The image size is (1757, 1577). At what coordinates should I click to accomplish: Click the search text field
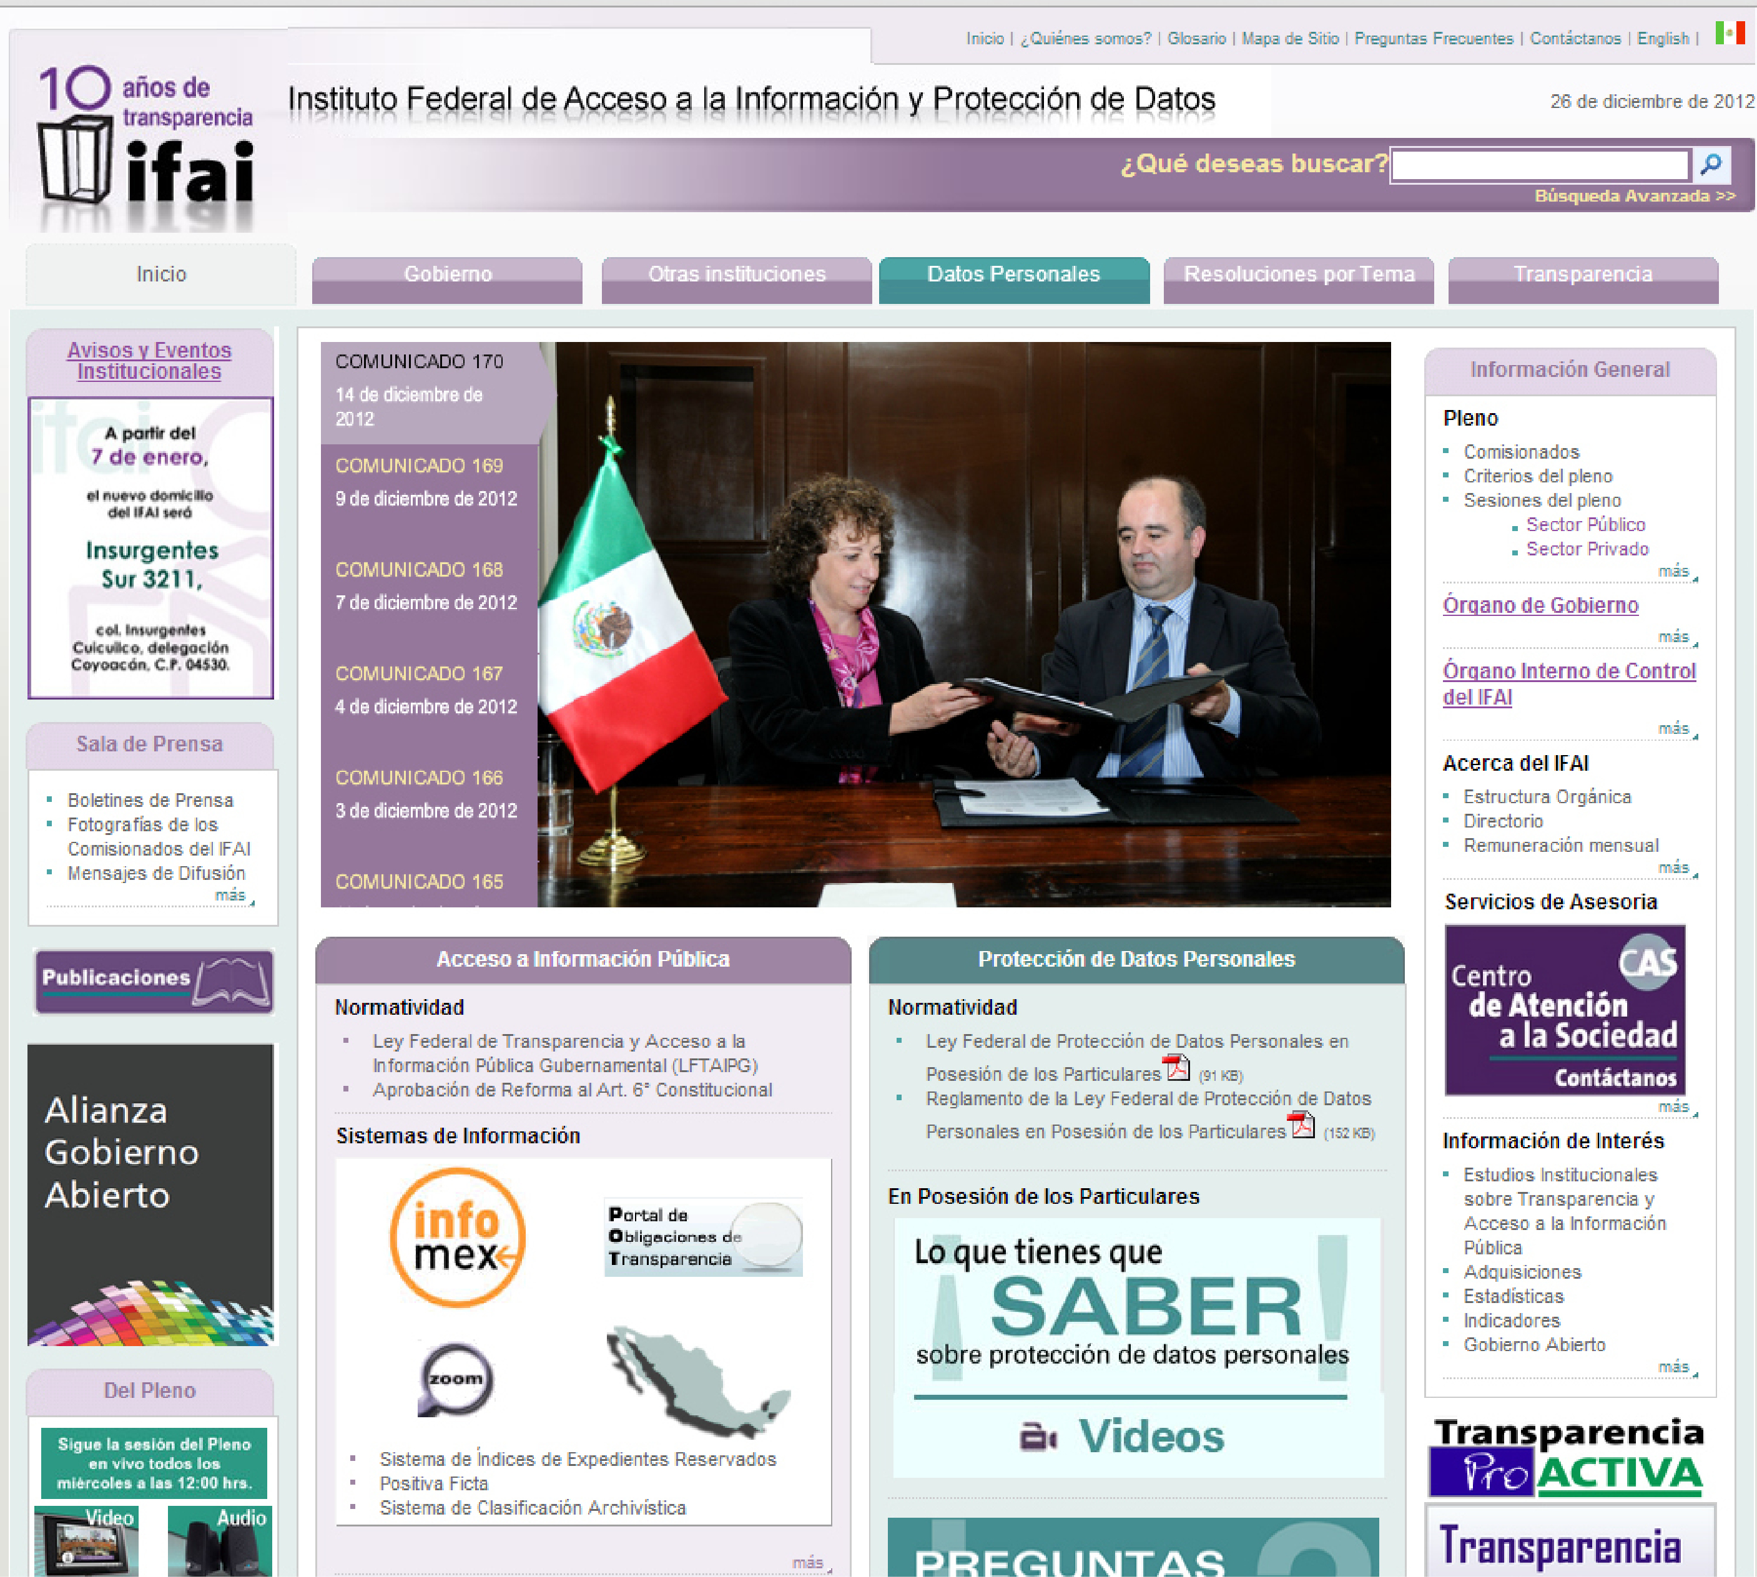tap(1540, 165)
